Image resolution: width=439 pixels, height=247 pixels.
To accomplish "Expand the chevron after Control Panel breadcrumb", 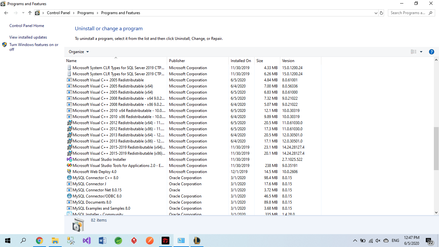I will point(74,13).
